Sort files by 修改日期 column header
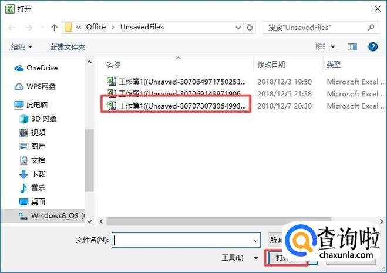The height and width of the screenshot is (273, 387). 271,65
